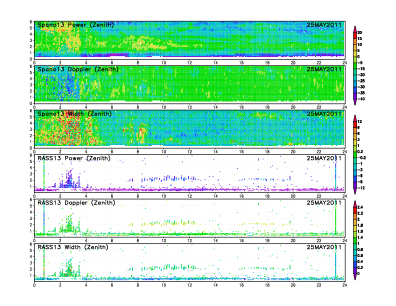Click the 25MAY2011 date in Spano13 Width panel
Image resolution: width=396 pixels, height=306 pixels.
click(x=324, y=113)
